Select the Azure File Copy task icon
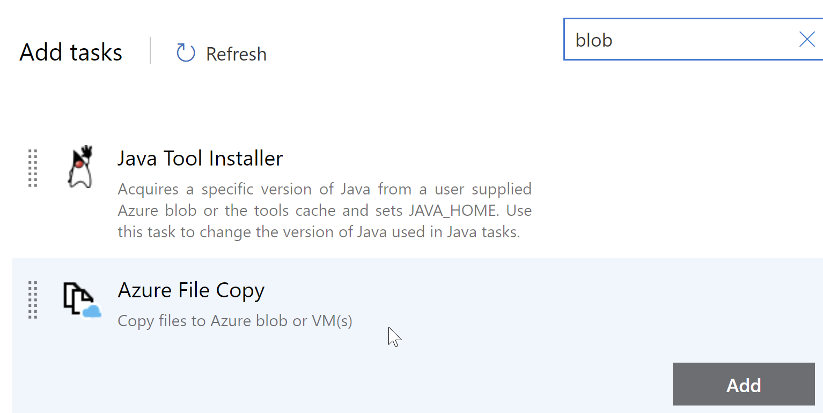 80,299
